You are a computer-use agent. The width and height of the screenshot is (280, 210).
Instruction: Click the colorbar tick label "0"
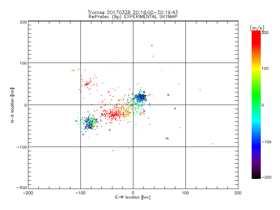pos(262,105)
